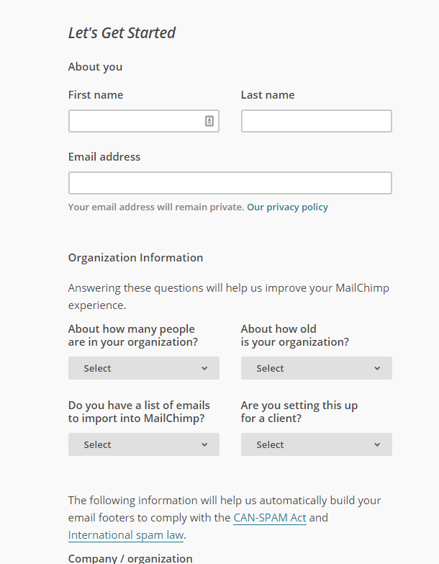Click the chevron on the client setup dropdown

[x=377, y=445]
